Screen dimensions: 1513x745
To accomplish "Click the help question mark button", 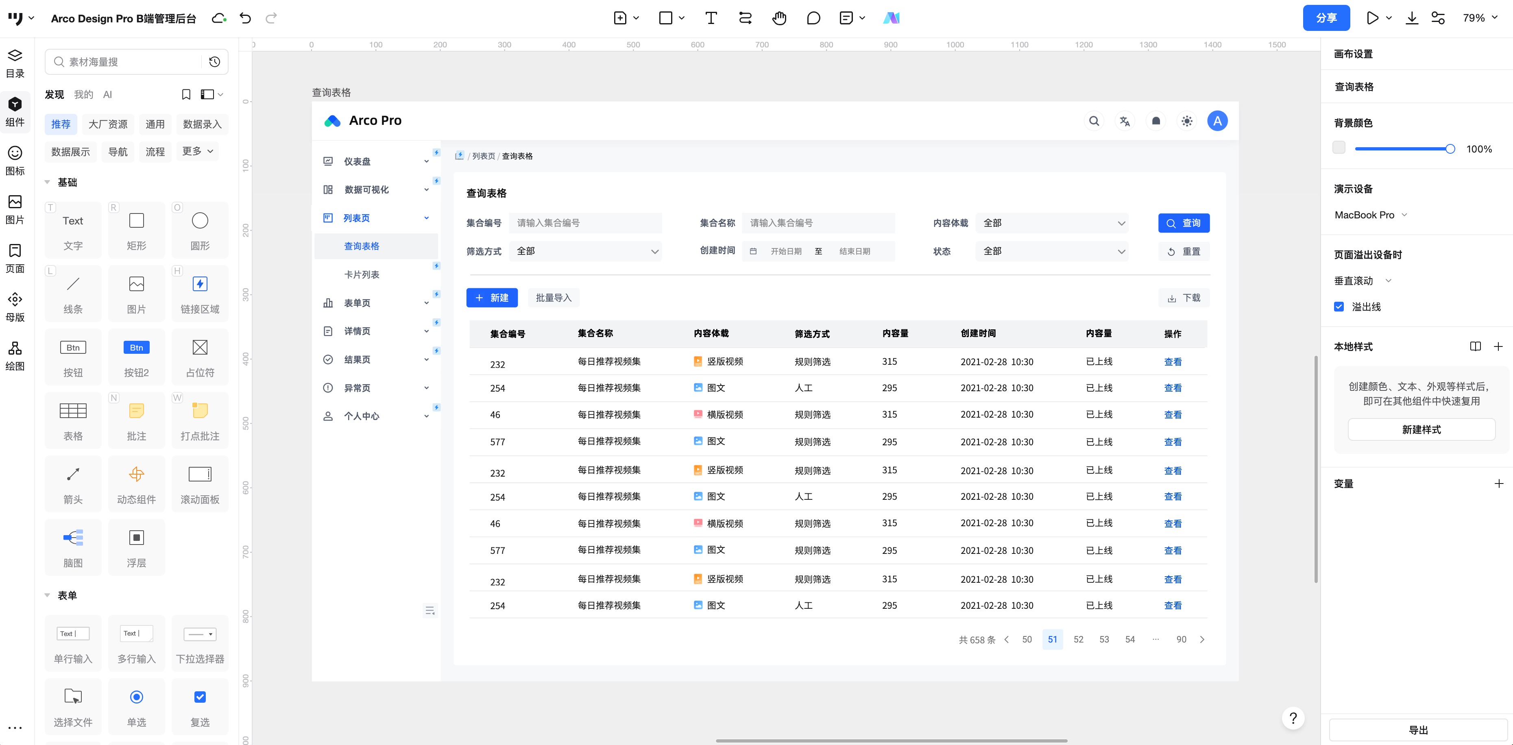I will [1293, 718].
